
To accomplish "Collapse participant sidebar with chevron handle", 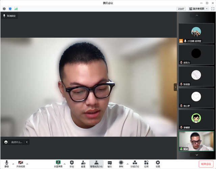I will tap(175, 87).
